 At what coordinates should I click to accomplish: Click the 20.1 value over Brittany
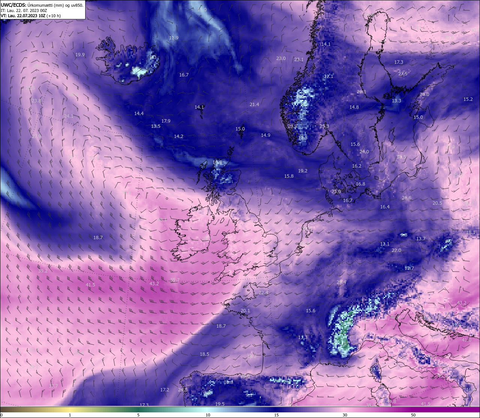(x=245, y=311)
